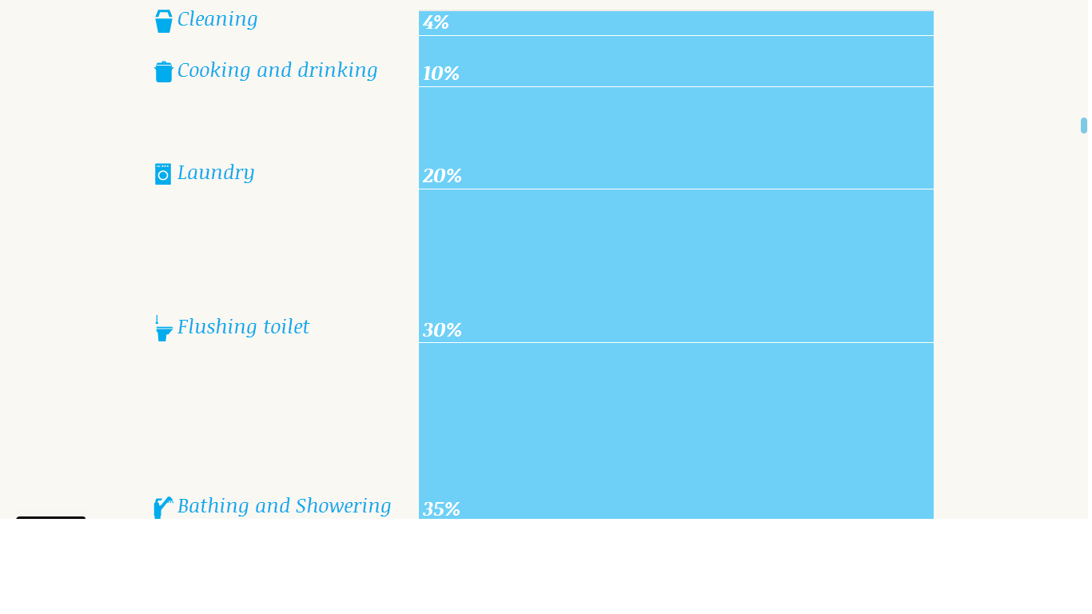The image size is (1092, 614).
Task: Click the 20% value in chart
Action: pos(442,176)
